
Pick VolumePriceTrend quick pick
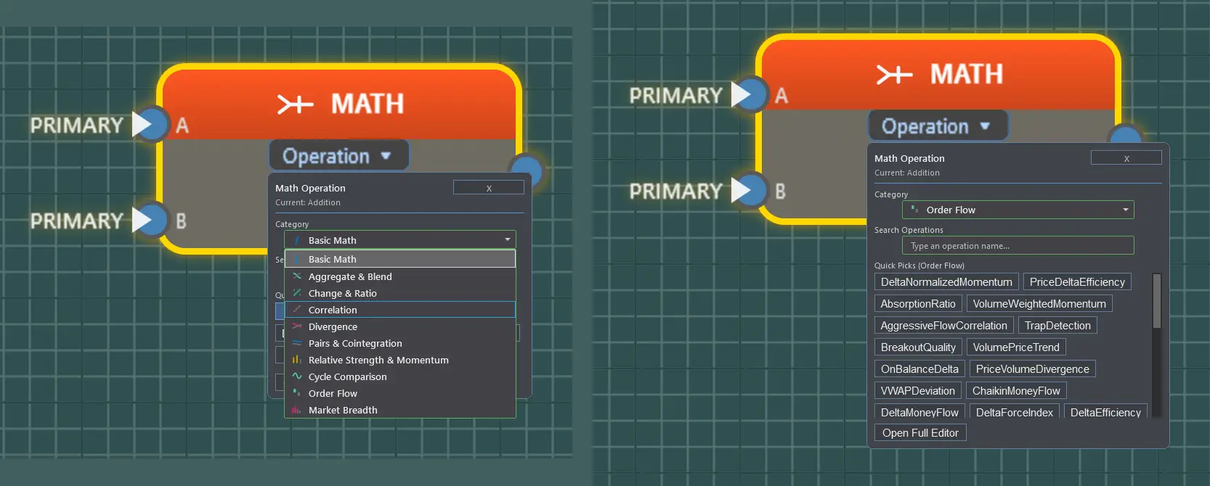point(1016,347)
